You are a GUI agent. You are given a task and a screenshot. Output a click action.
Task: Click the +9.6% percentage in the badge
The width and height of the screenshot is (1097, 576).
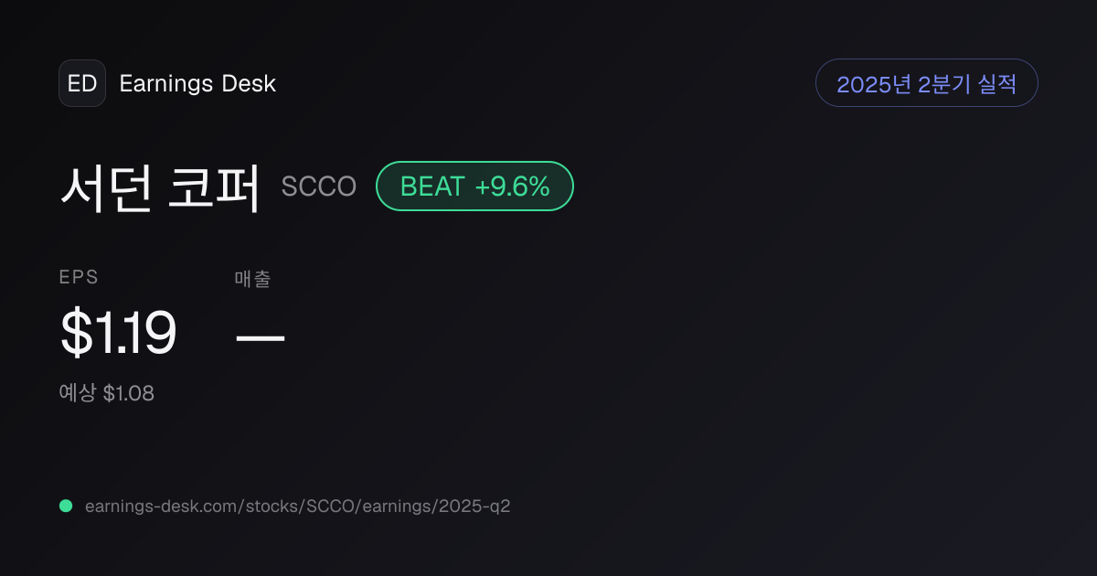(x=512, y=187)
